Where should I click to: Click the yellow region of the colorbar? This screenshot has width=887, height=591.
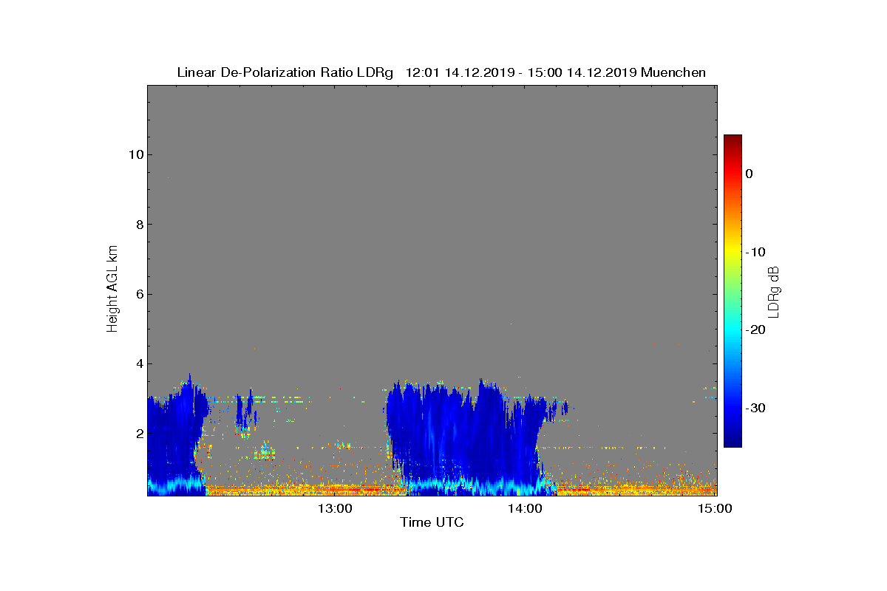point(733,252)
